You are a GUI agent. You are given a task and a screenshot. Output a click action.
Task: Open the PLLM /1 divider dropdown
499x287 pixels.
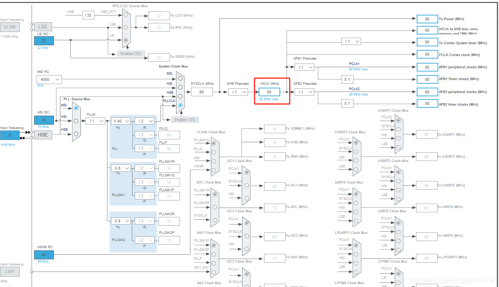point(96,121)
